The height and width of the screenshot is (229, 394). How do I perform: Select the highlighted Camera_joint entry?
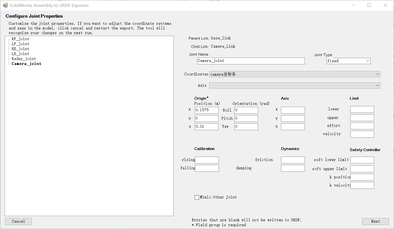tap(26, 64)
